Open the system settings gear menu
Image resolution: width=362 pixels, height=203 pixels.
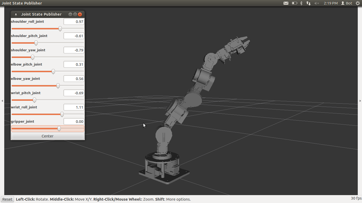click(x=358, y=3)
